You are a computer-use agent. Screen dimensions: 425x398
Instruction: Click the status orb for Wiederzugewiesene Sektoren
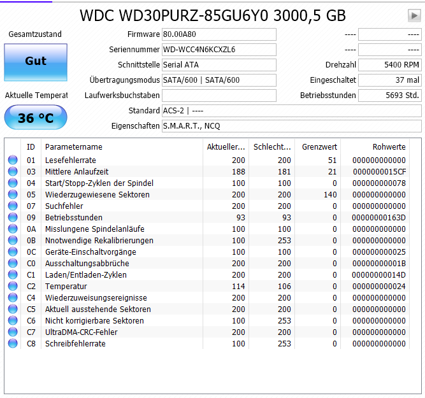tap(13, 194)
